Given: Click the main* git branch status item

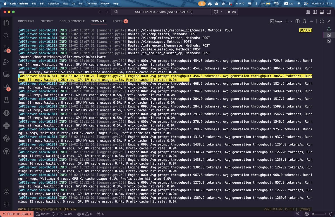Looking at the screenshot, I should (x=43, y=214).
